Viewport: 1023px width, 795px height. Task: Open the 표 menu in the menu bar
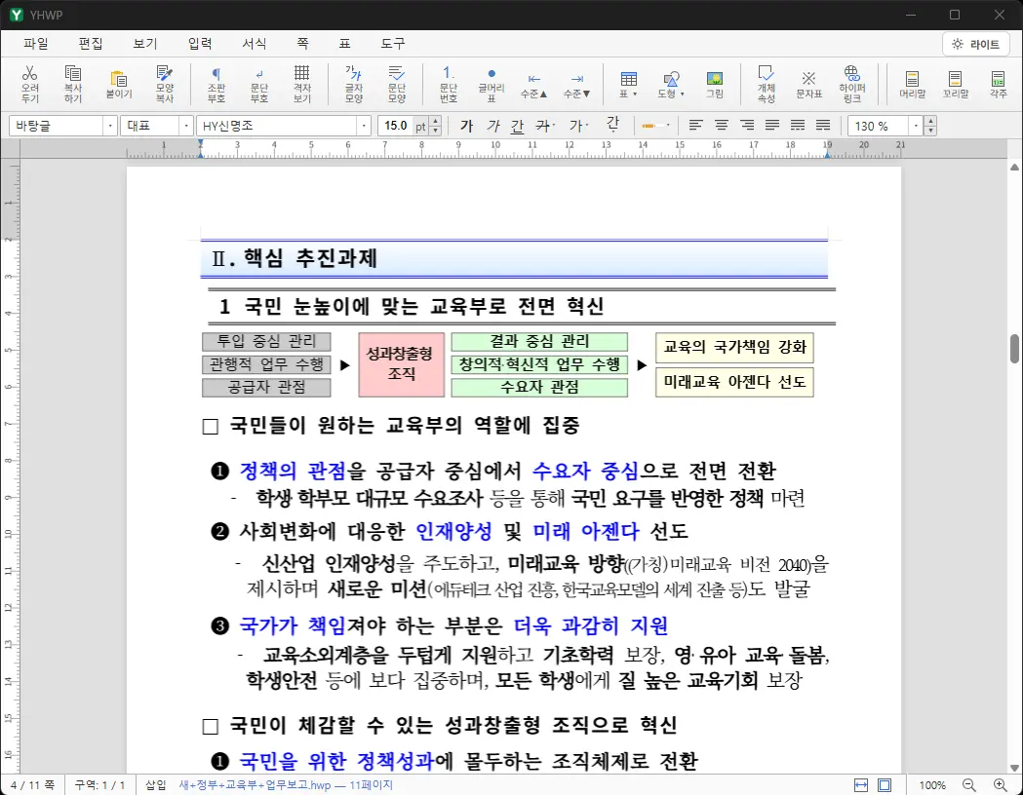[344, 44]
